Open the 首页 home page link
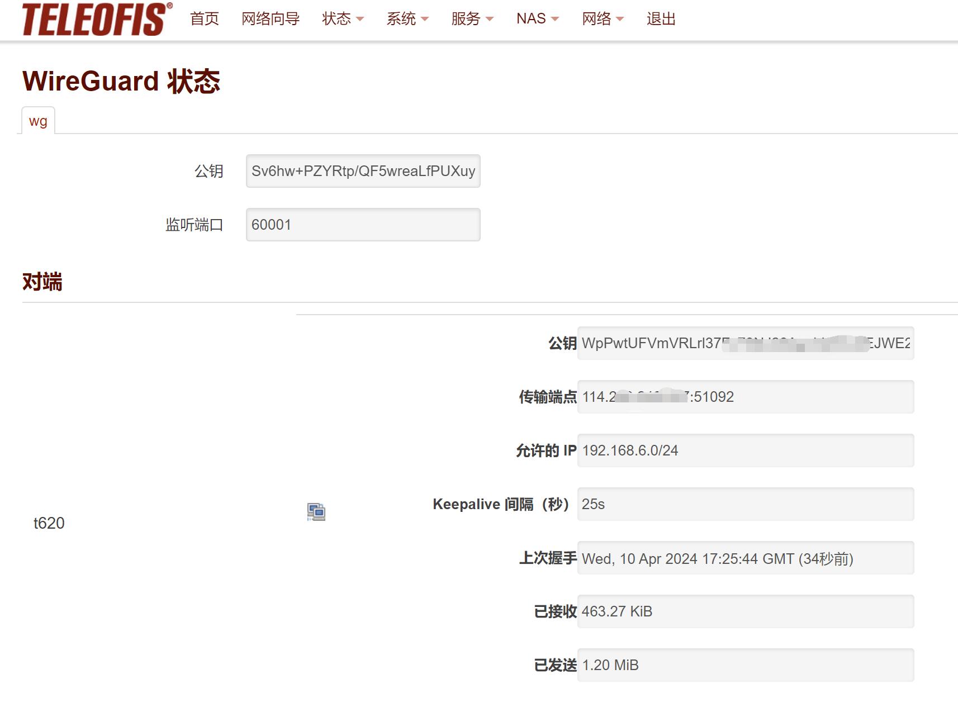 204,19
